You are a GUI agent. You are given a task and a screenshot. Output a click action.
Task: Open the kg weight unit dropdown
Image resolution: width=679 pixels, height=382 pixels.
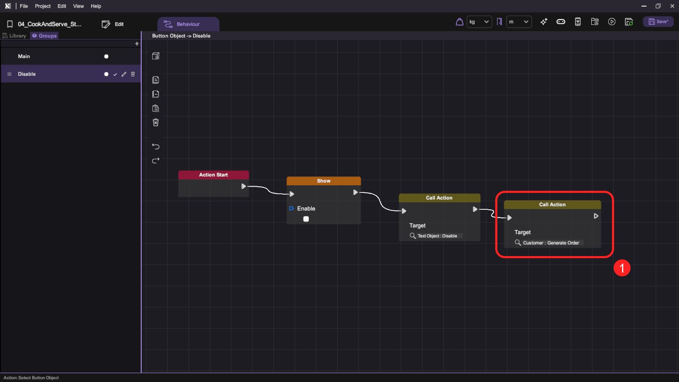pyautogui.click(x=479, y=22)
